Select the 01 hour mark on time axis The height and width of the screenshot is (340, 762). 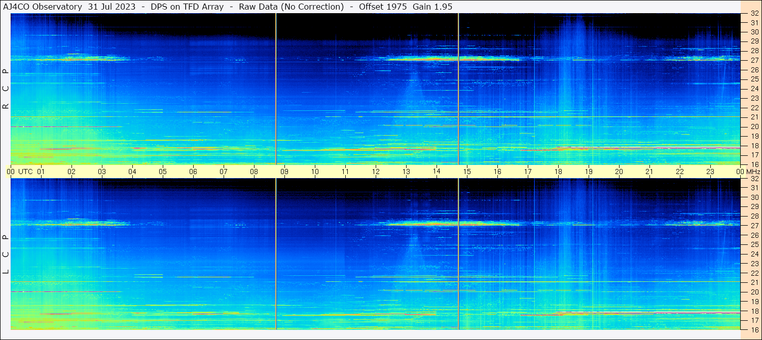click(x=41, y=172)
